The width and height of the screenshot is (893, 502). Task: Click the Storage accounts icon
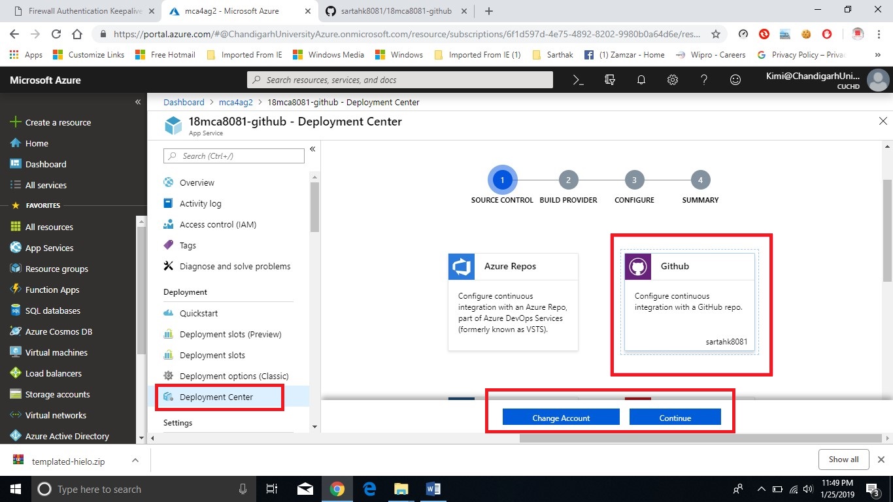(16, 394)
